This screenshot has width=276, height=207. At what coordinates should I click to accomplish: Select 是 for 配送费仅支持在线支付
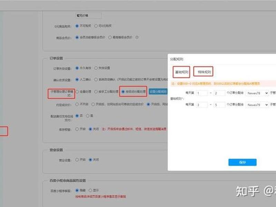[x=88, y=116]
